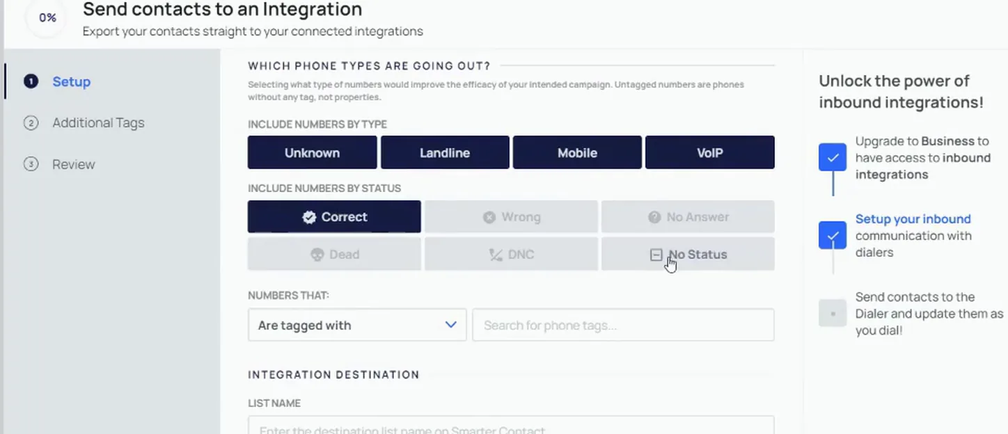1008x434 pixels.
Task: Click the crossed phone icon on DNC
Action: click(x=496, y=255)
